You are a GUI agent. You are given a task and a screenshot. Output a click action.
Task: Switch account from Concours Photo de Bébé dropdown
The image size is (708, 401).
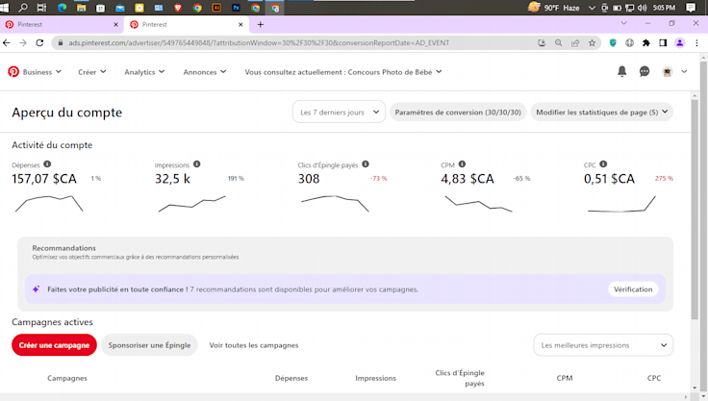343,72
